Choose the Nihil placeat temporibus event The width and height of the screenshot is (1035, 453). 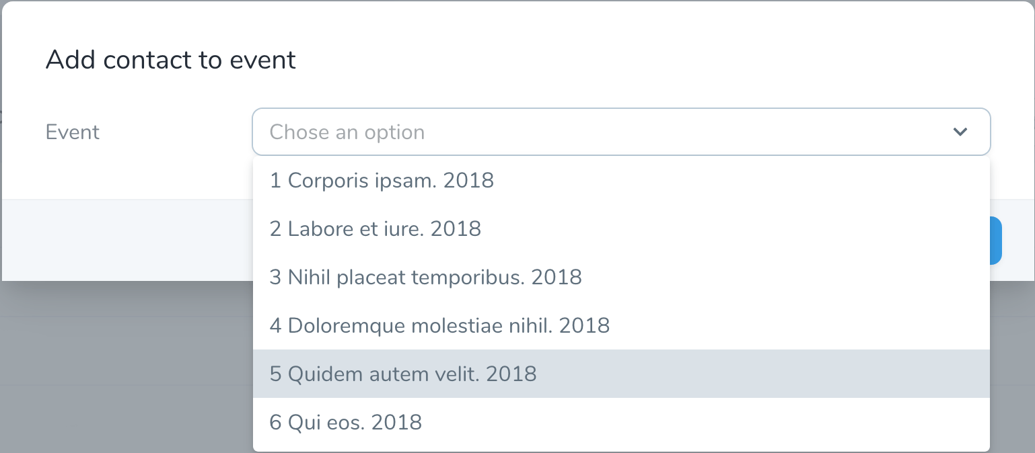(621, 277)
